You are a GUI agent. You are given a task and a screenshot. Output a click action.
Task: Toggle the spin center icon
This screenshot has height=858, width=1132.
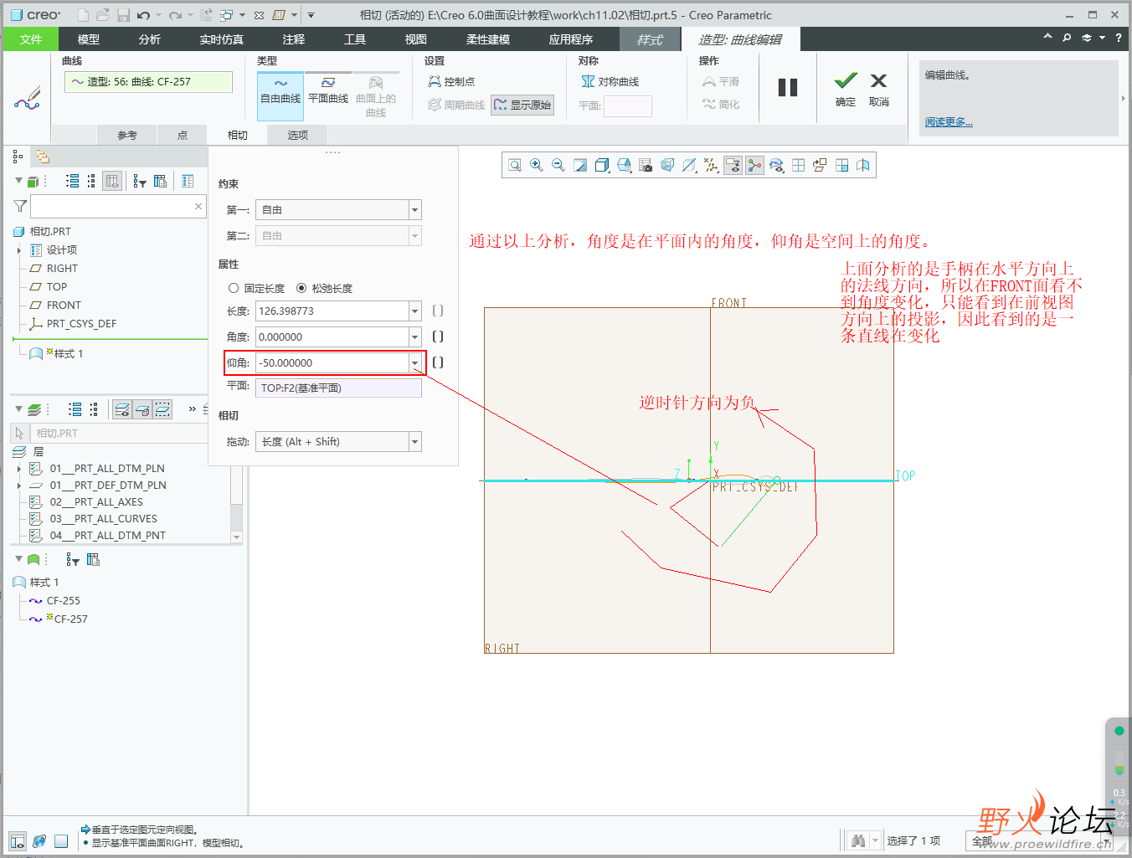[x=754, y=166]
